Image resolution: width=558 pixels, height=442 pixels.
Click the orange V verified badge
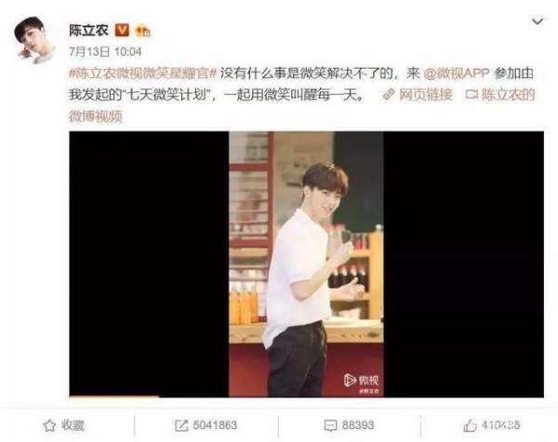(122, 31)
